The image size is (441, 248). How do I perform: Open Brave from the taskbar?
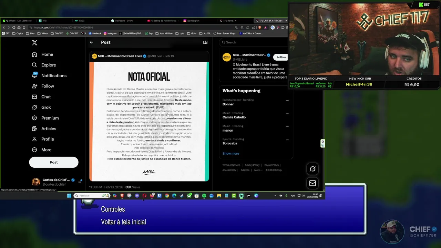point(122,196)
